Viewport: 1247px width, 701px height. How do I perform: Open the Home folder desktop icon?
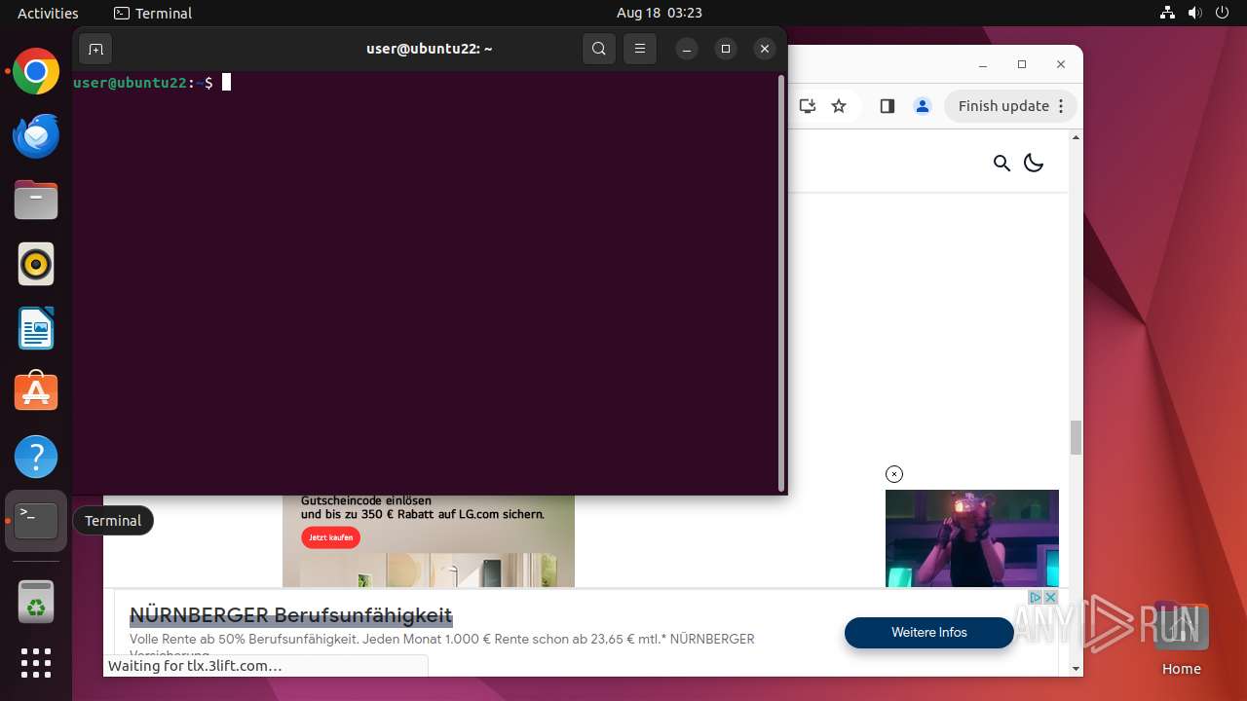click(1181, 639)
